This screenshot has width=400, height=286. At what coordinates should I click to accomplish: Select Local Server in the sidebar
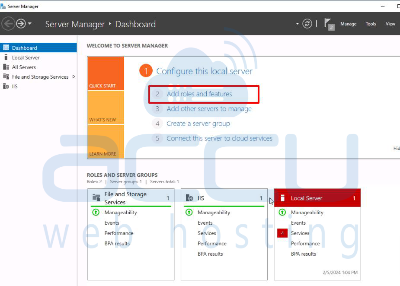38,57
